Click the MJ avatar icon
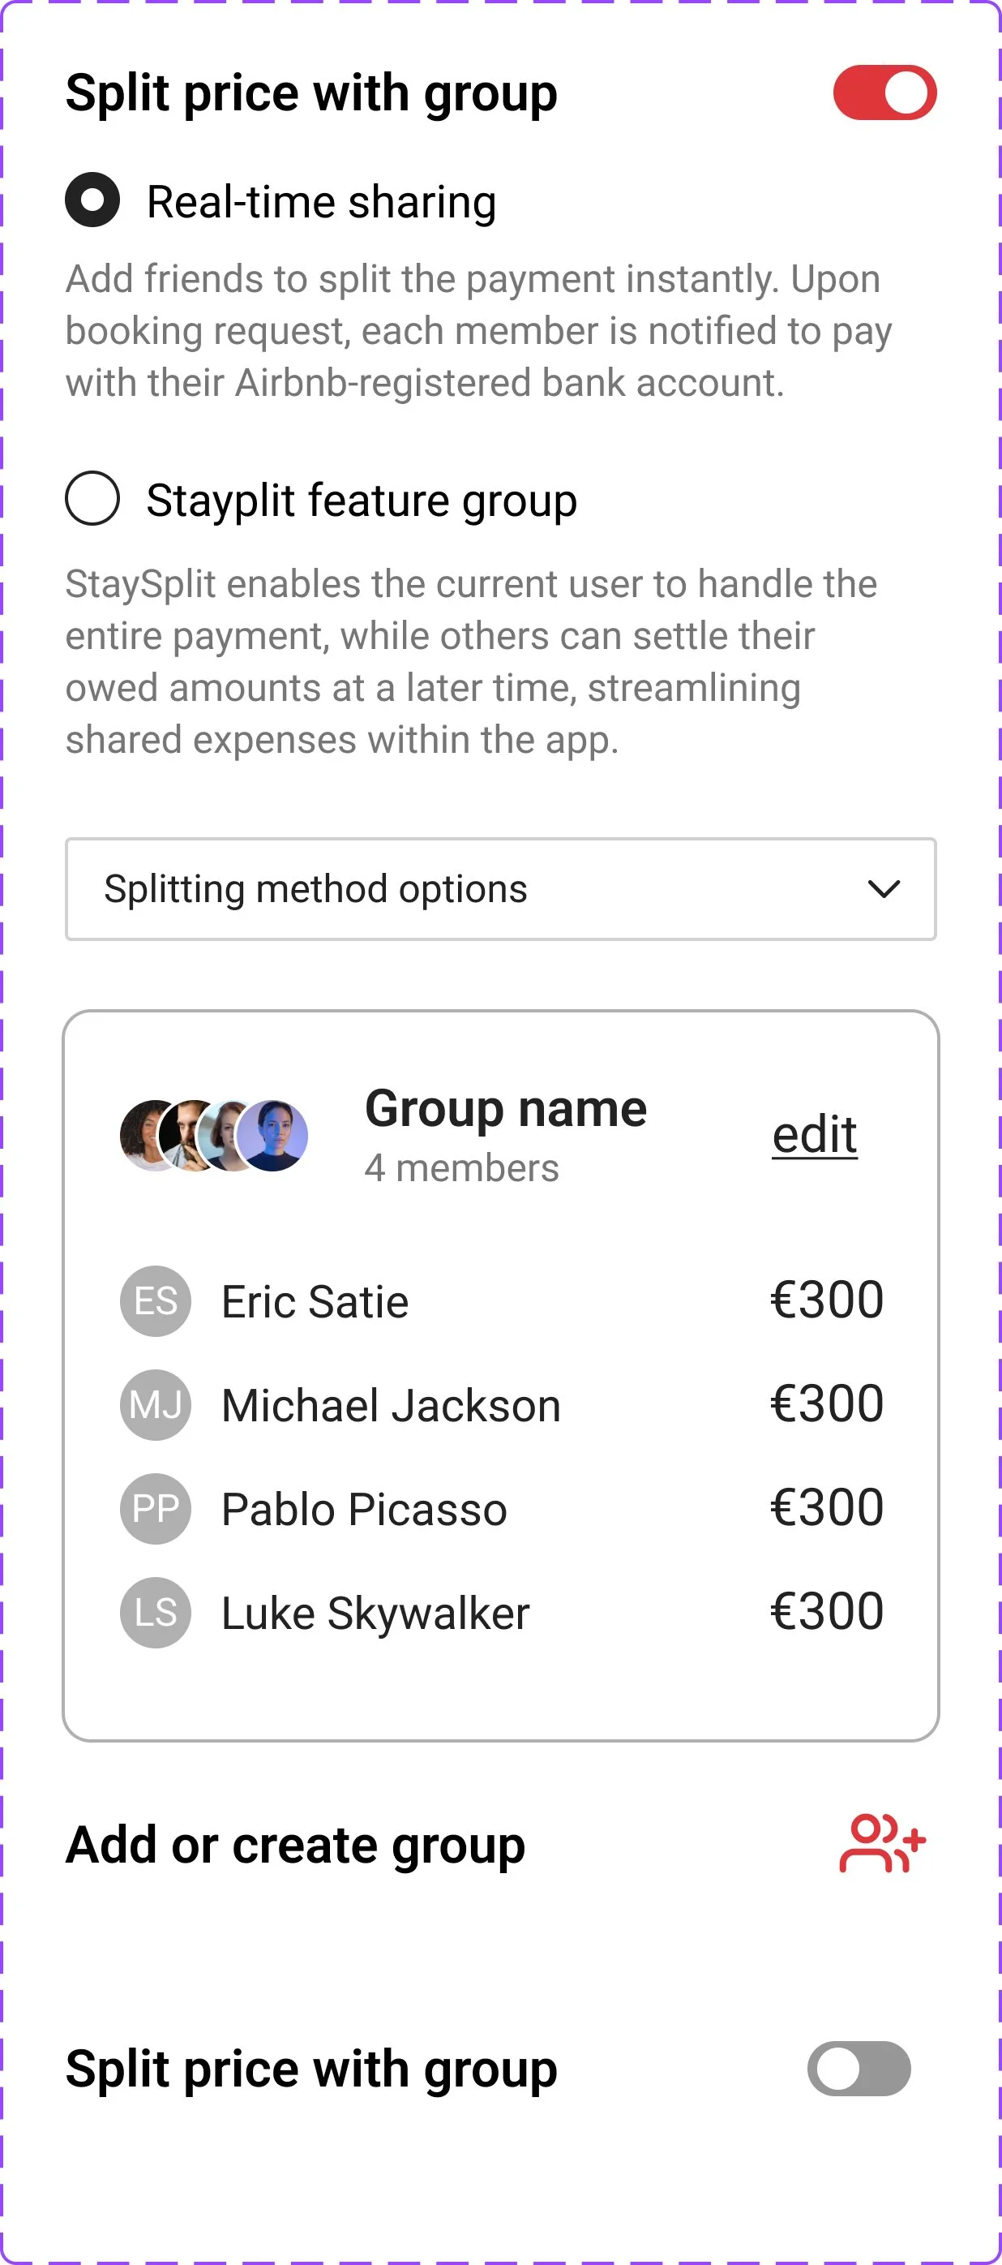1002x2265 pixels. tap(156, 1404)
